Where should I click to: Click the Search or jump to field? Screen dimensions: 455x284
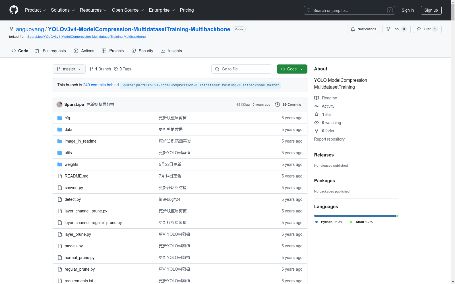(x=349, y=10)
